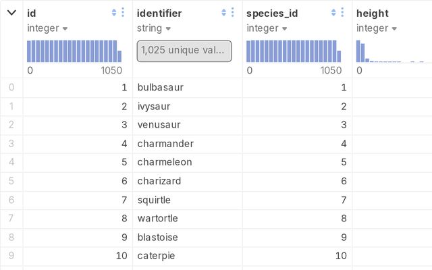Open the id integer type dropdown
This screenshot has height=270, width=432.
(x=47, y=28)
